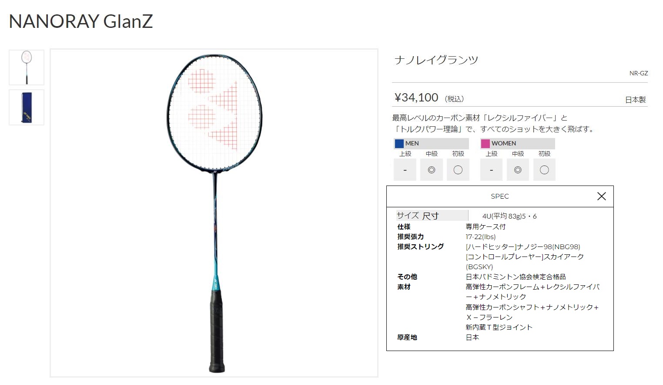Click the NANORAY GlanZ page title
Image resolution: width=663 pixels, height=385 pixels.
[x=81, y=21]
